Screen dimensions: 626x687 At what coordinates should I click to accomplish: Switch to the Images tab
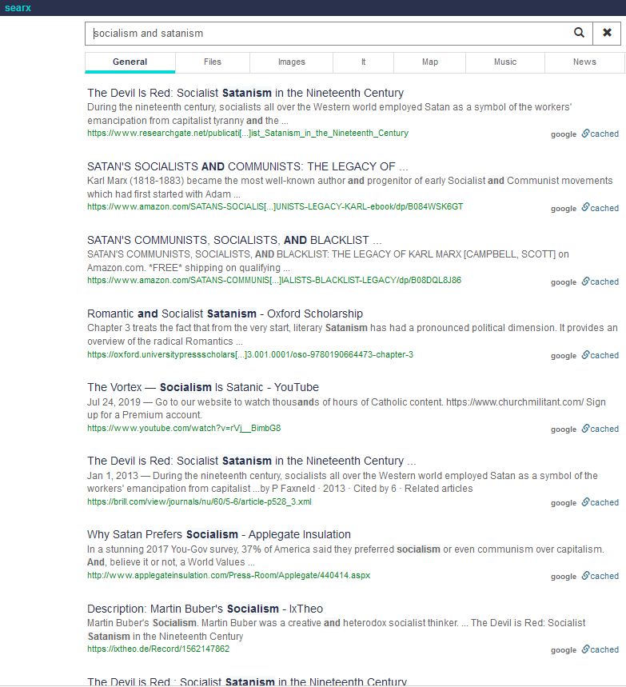click(x=291, y=62)
